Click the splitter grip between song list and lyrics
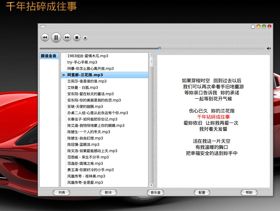The height and width of the screenshot is (211, 280). (154, 120)
